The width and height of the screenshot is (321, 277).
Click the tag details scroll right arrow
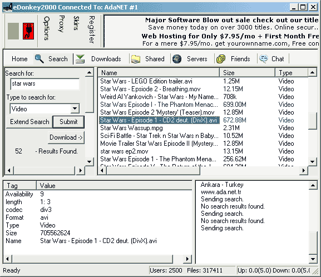coord(187,259)
